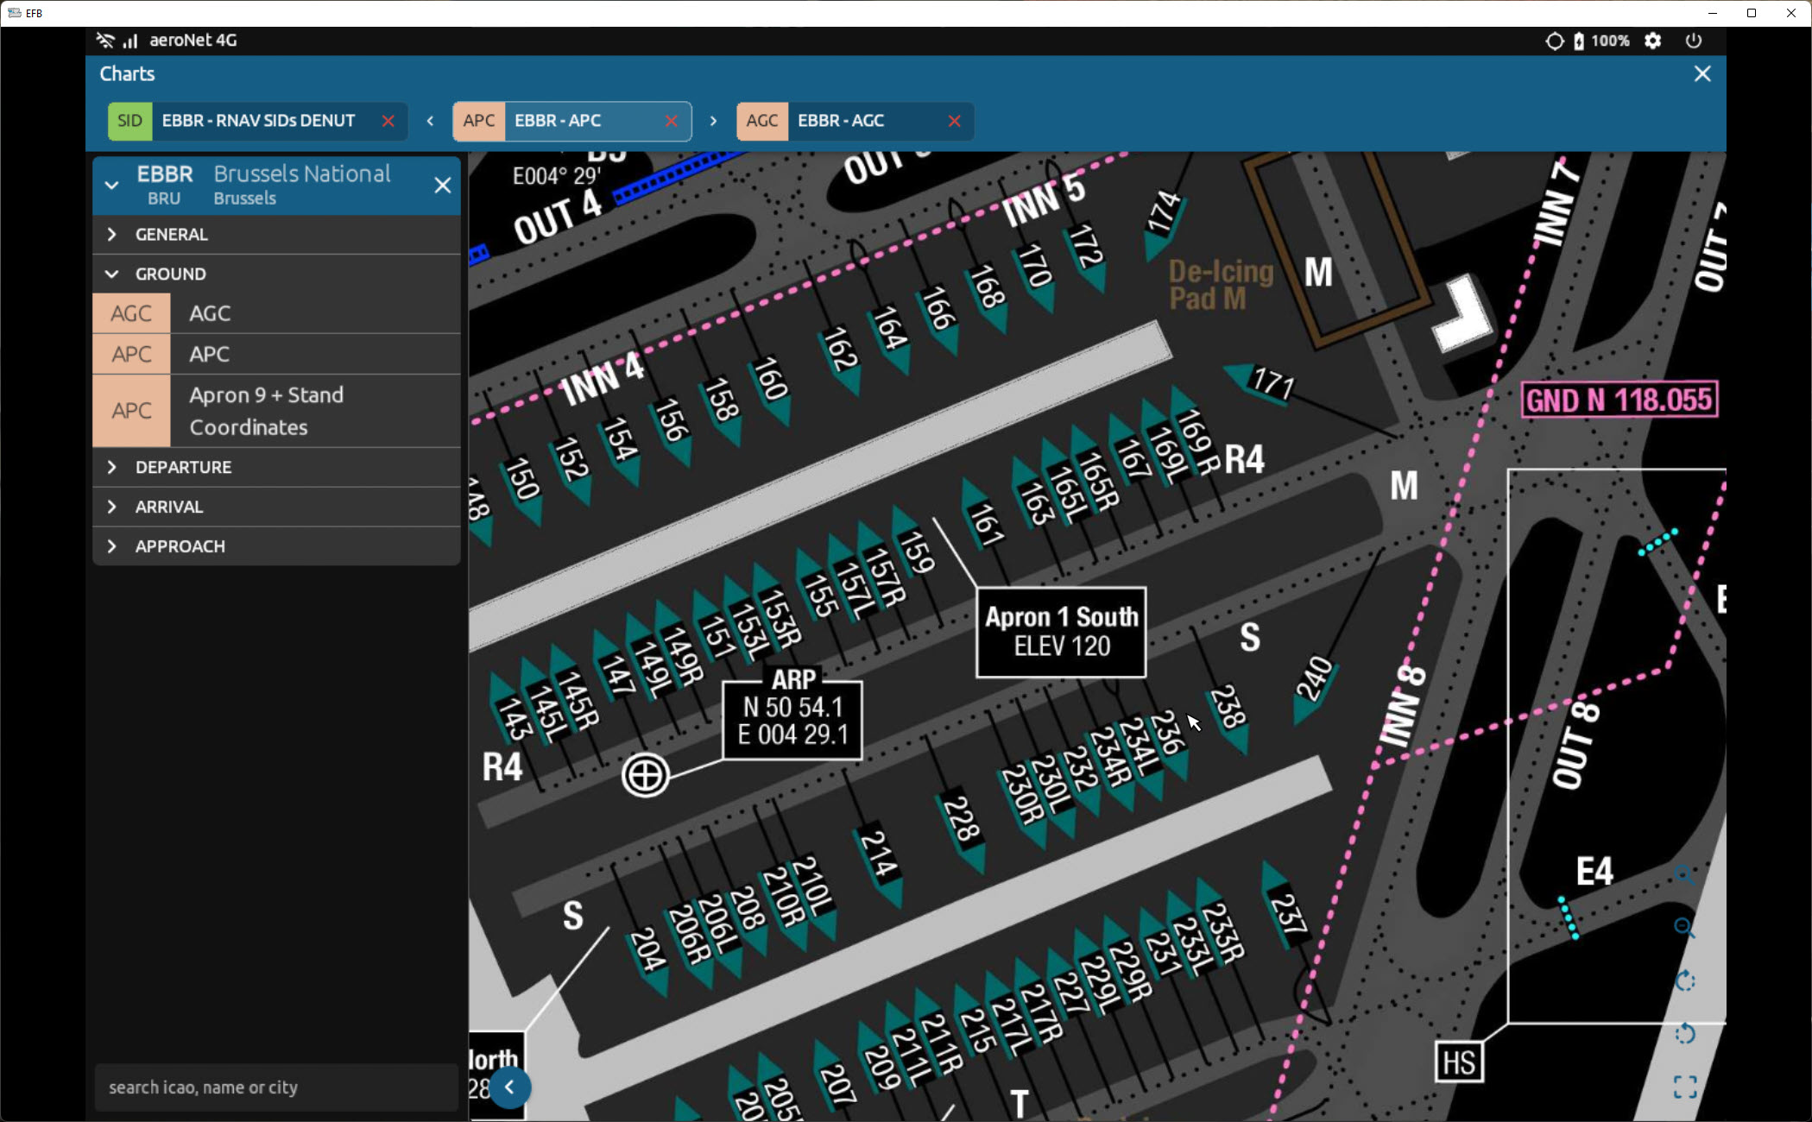Rotate chart clockwise
The width and height of the screenshot is (1812, 1122).
(1684, 981)
